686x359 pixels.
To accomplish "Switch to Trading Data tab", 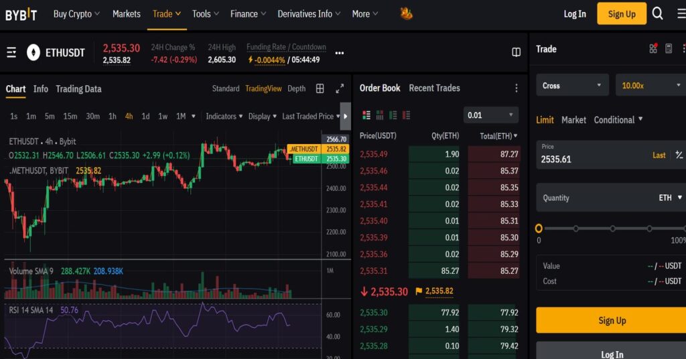I will coord(79,89).
